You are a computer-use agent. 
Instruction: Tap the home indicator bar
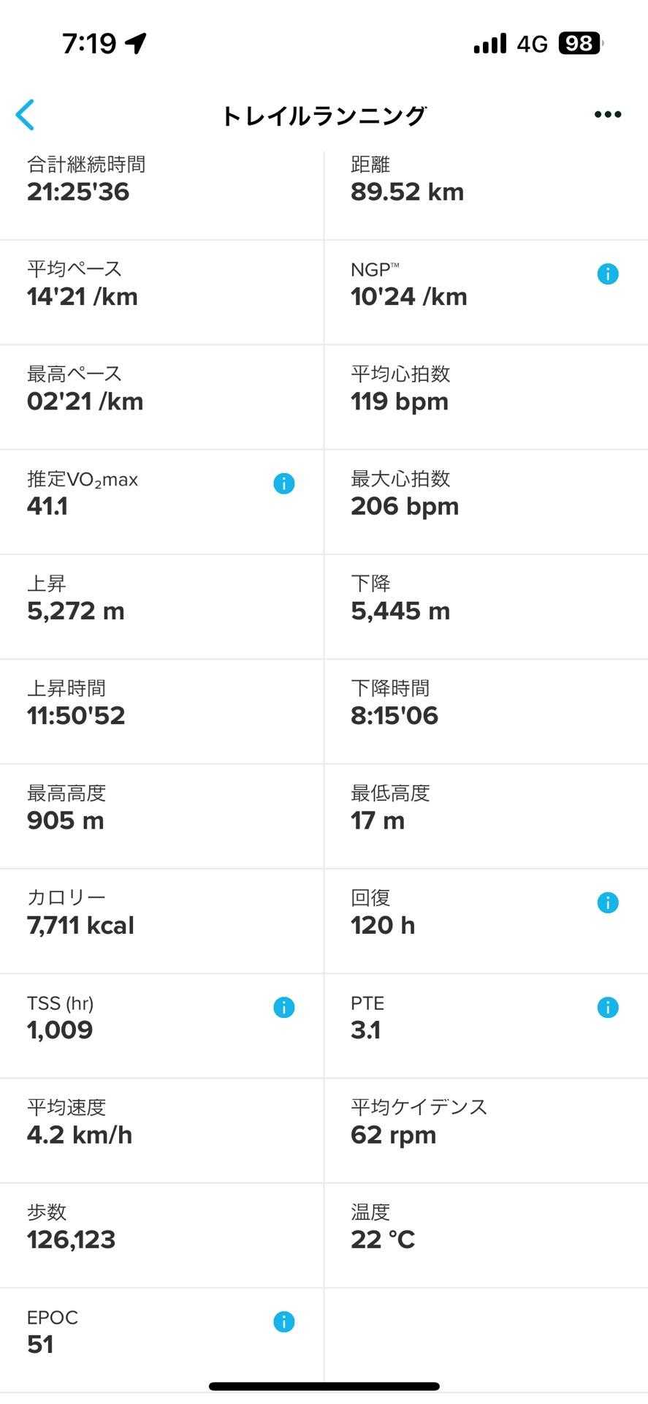324,1386
